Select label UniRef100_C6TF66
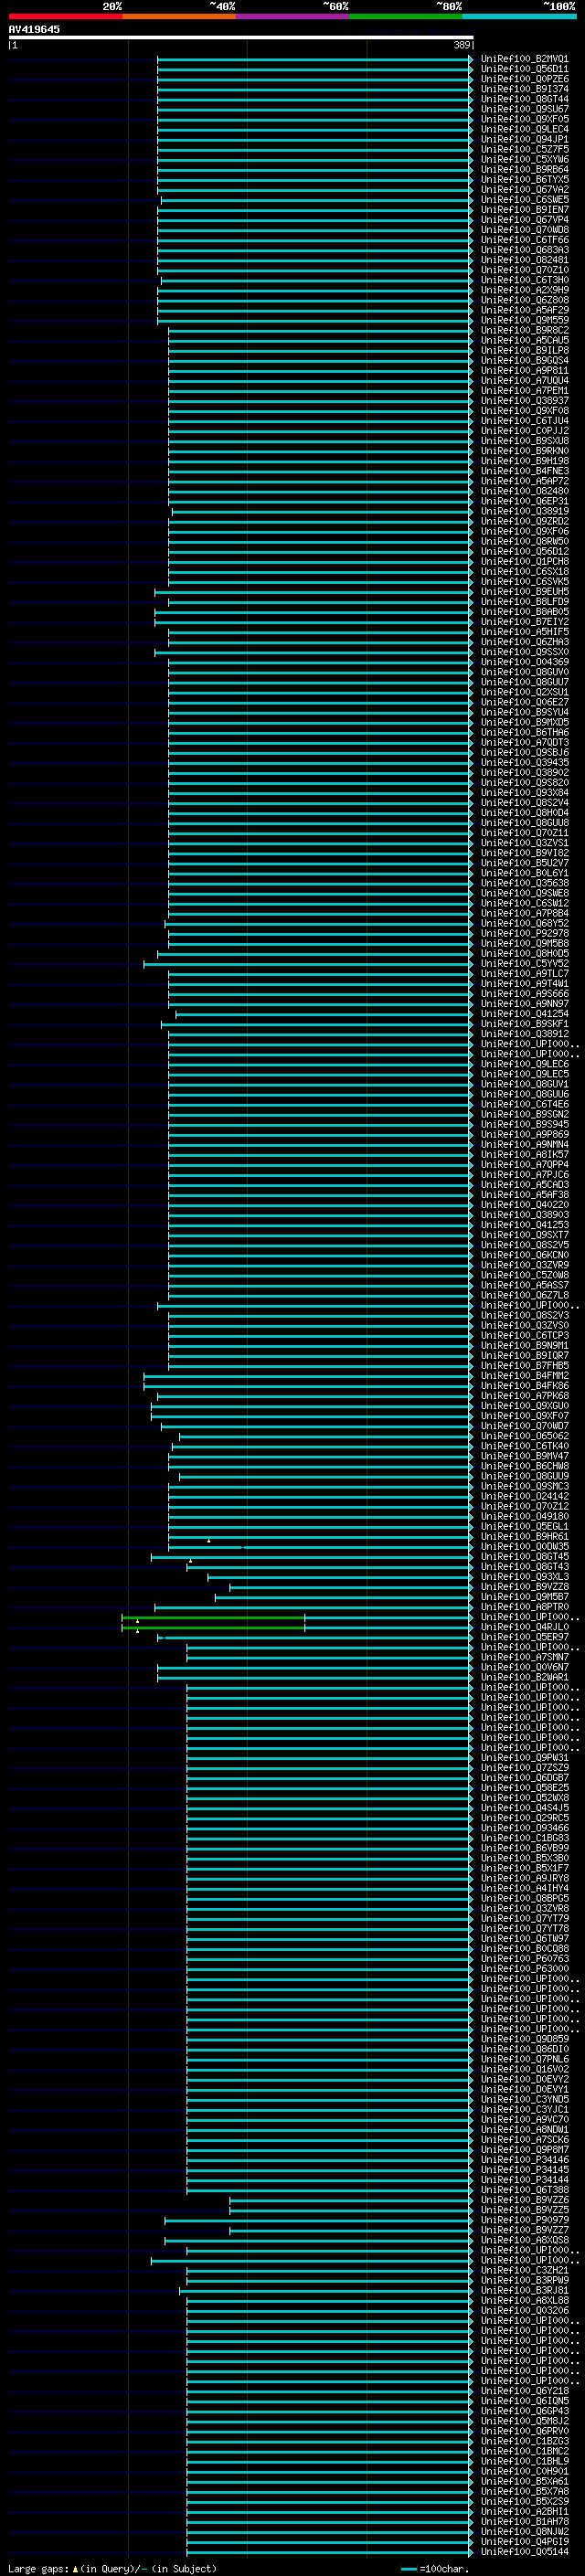The image size is (585, 2576). pos(525,240)
